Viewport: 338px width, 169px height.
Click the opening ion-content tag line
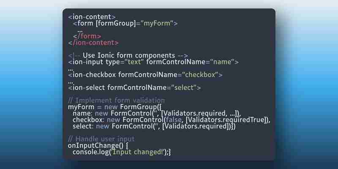[x=92, y=17]
